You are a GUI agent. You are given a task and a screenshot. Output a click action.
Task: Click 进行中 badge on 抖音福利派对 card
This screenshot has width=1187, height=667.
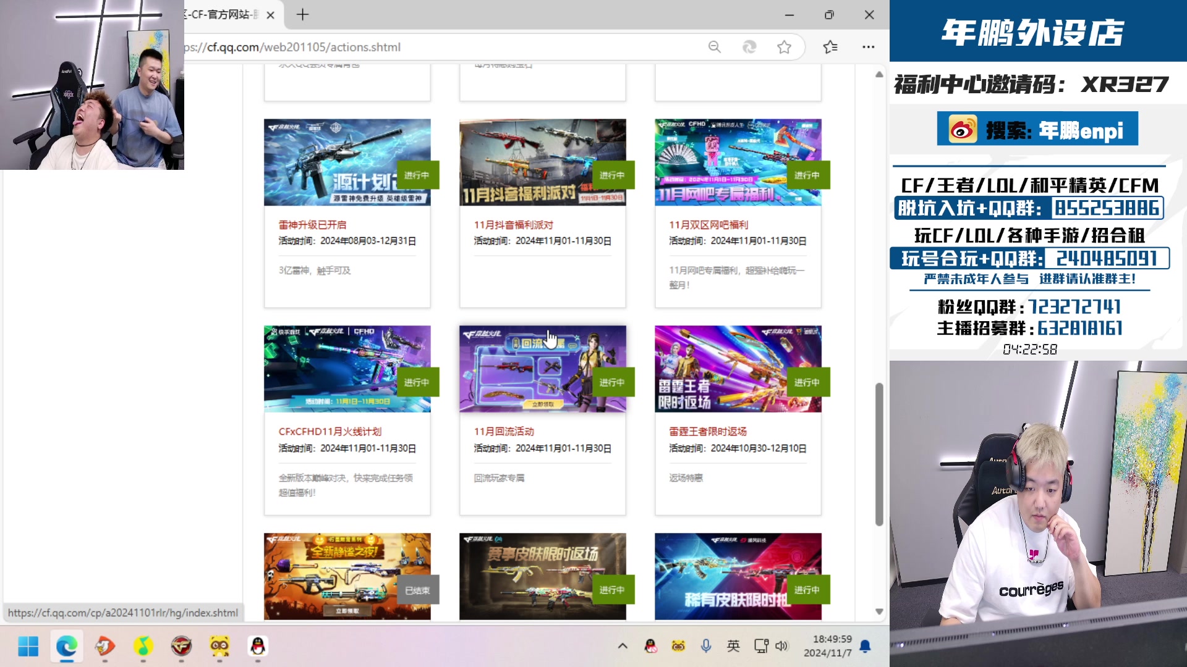613,175
